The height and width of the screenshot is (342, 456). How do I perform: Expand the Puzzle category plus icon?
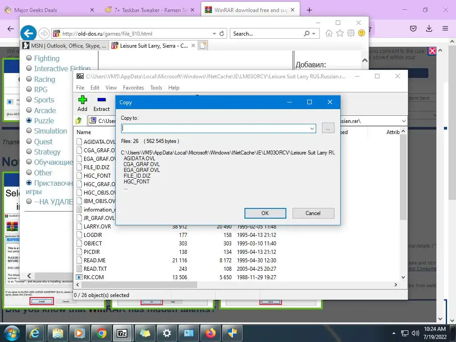29,120
